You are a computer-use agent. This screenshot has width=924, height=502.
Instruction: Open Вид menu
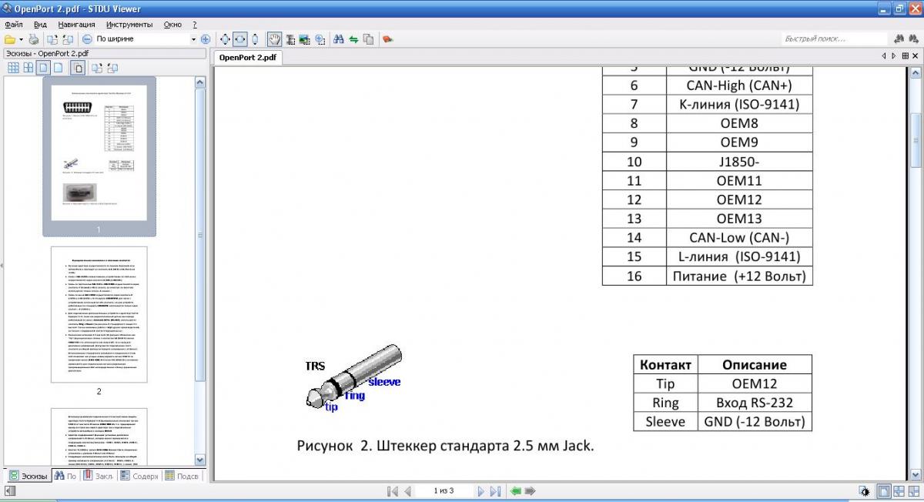(40, 25)
